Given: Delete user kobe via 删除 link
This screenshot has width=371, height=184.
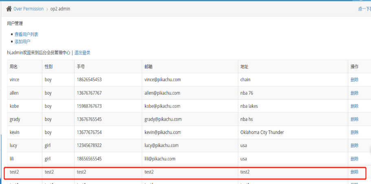Looking at the screenshot, I should pyautogui.click(x=354, y=106).
